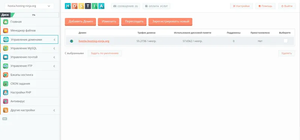The width and height of the screenshot is (300, 140).
Task: Open CRON задания section
Action: point(29,84)
